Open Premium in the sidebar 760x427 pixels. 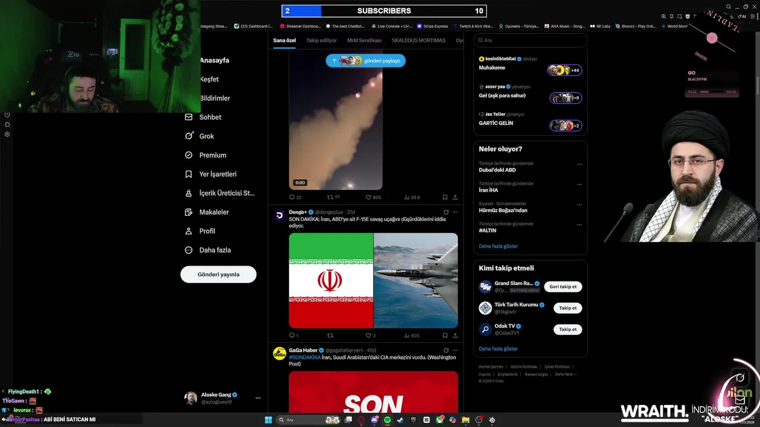point(205,155)
